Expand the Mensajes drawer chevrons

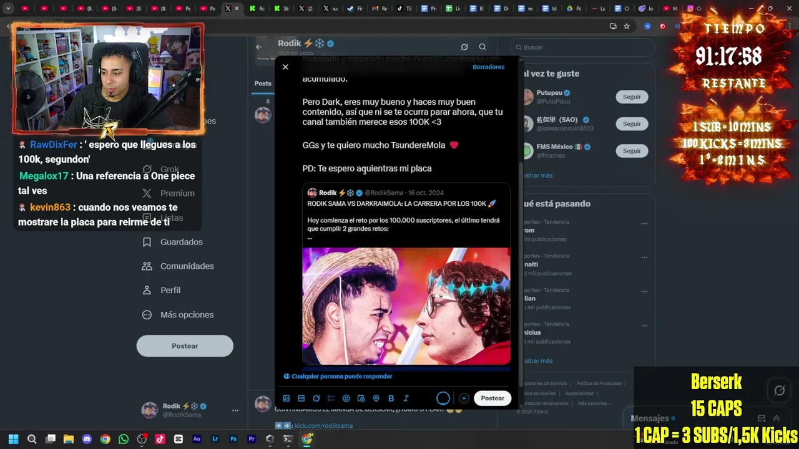click(x=777, y=418)
